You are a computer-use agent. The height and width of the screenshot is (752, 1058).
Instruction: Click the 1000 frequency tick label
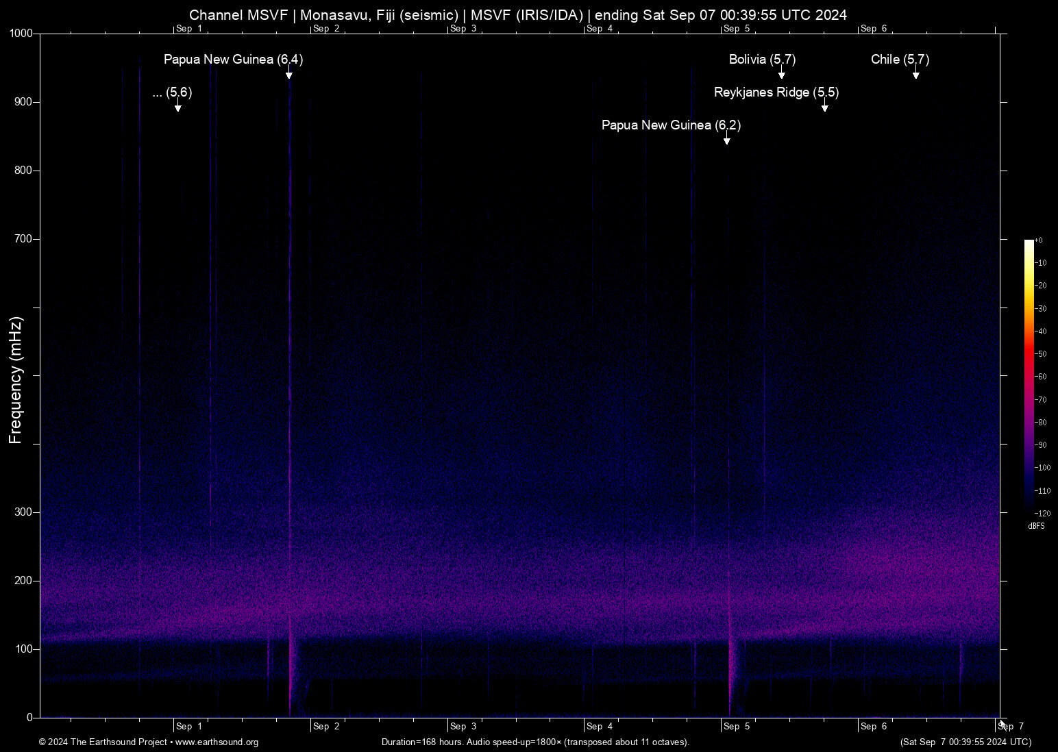tap(21, 33)
